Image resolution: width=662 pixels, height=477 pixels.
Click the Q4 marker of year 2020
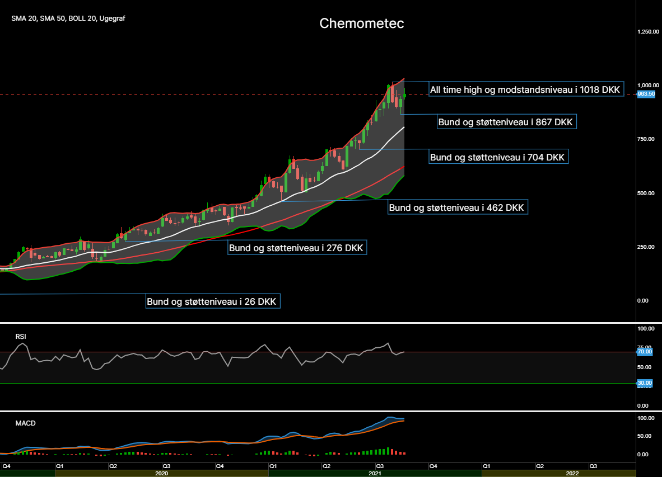click(x=220, y=466)
